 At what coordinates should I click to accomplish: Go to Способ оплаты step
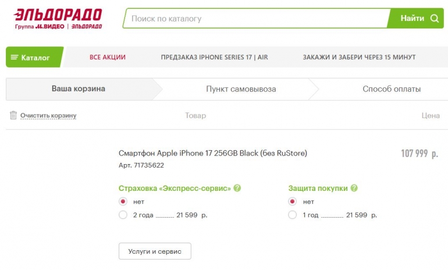point(392,89)
